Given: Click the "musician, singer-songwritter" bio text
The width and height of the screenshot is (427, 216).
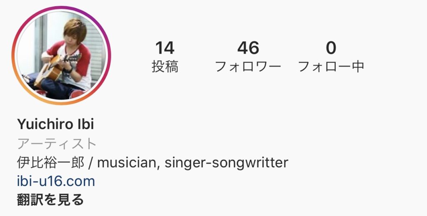Looking at the screenshot, I should (x=193, y=163).
